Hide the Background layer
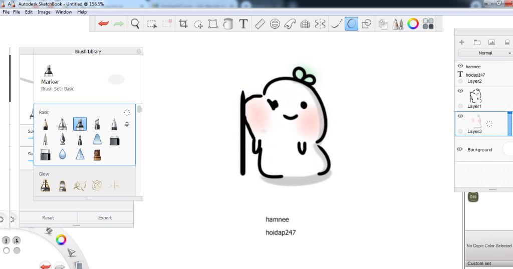This screenshot has height=269, width=513. click(x=460, y=149)
